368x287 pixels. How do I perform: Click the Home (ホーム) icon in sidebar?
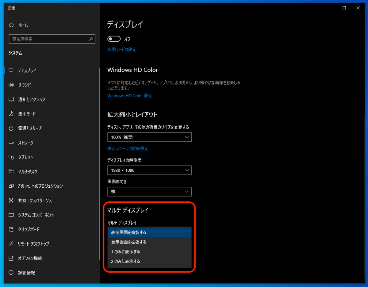pyautogui.click(x=11, y=25)
